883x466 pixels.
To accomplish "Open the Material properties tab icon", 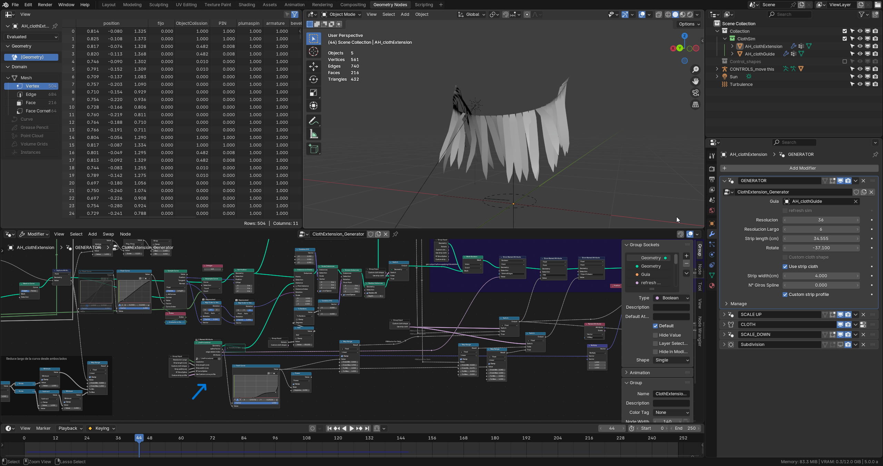I will (712, 286).
